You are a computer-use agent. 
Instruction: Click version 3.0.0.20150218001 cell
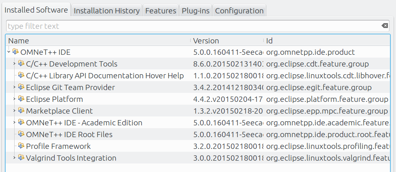pyautogui.click(x=228, y=158)
